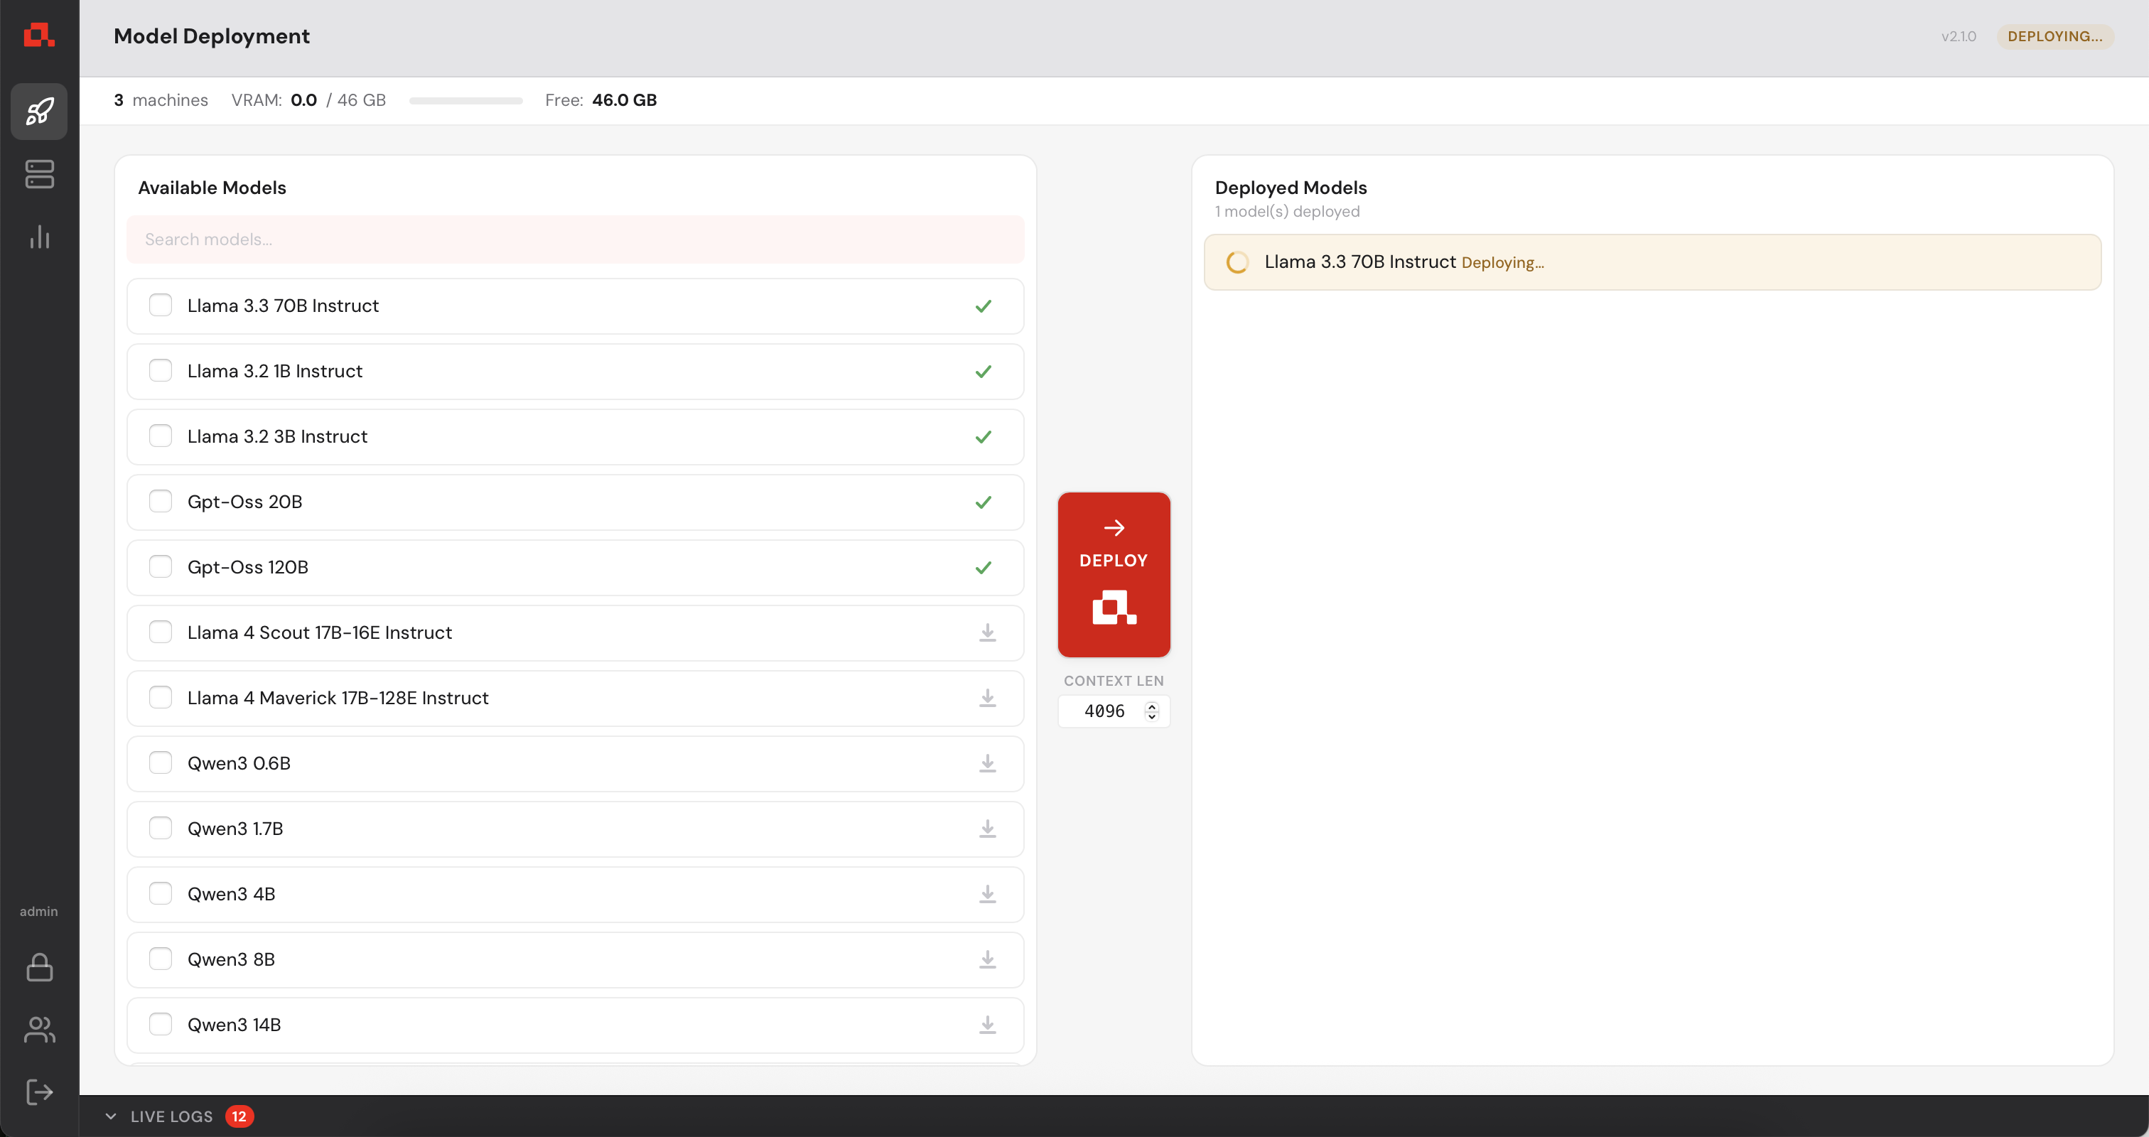Click the logout icon in sidebar
The height and width of the screenshot is (1137, 2149).
[39, 1092]
